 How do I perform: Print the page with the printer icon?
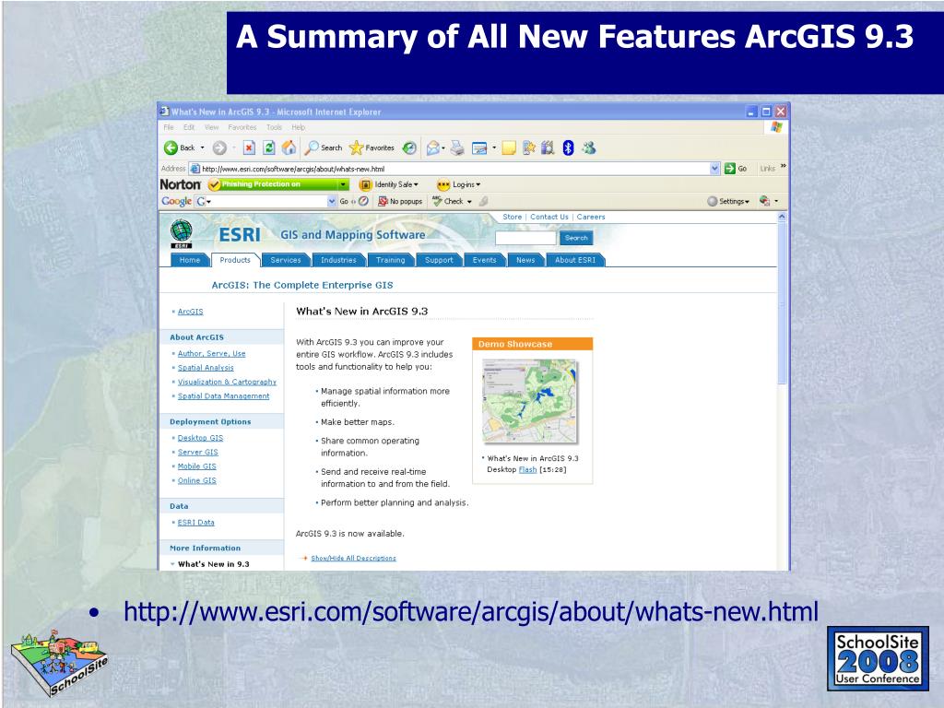click(x=457, y=147)
